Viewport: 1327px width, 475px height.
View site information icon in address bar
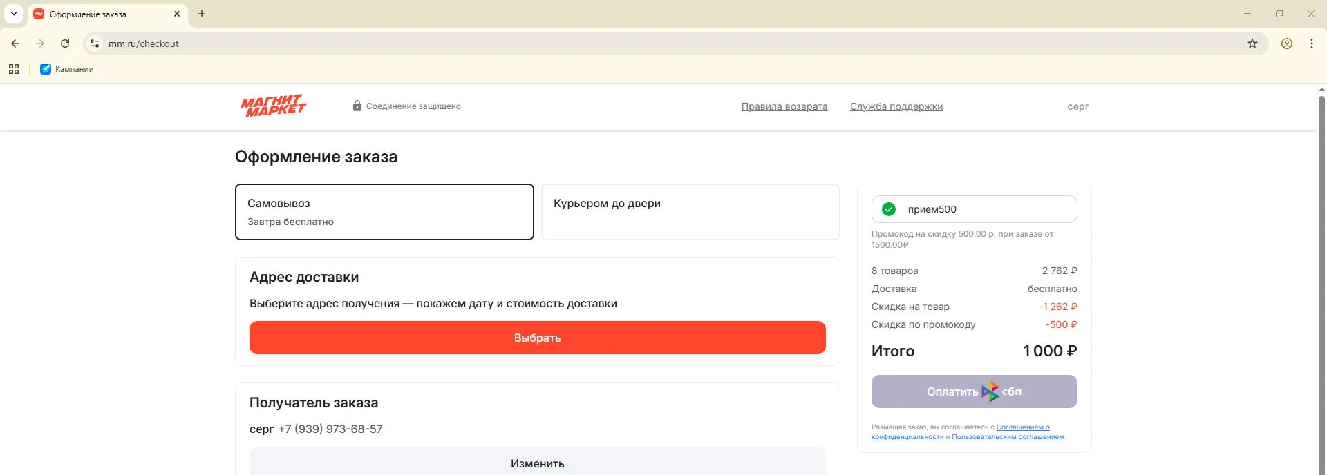(95, 43)
